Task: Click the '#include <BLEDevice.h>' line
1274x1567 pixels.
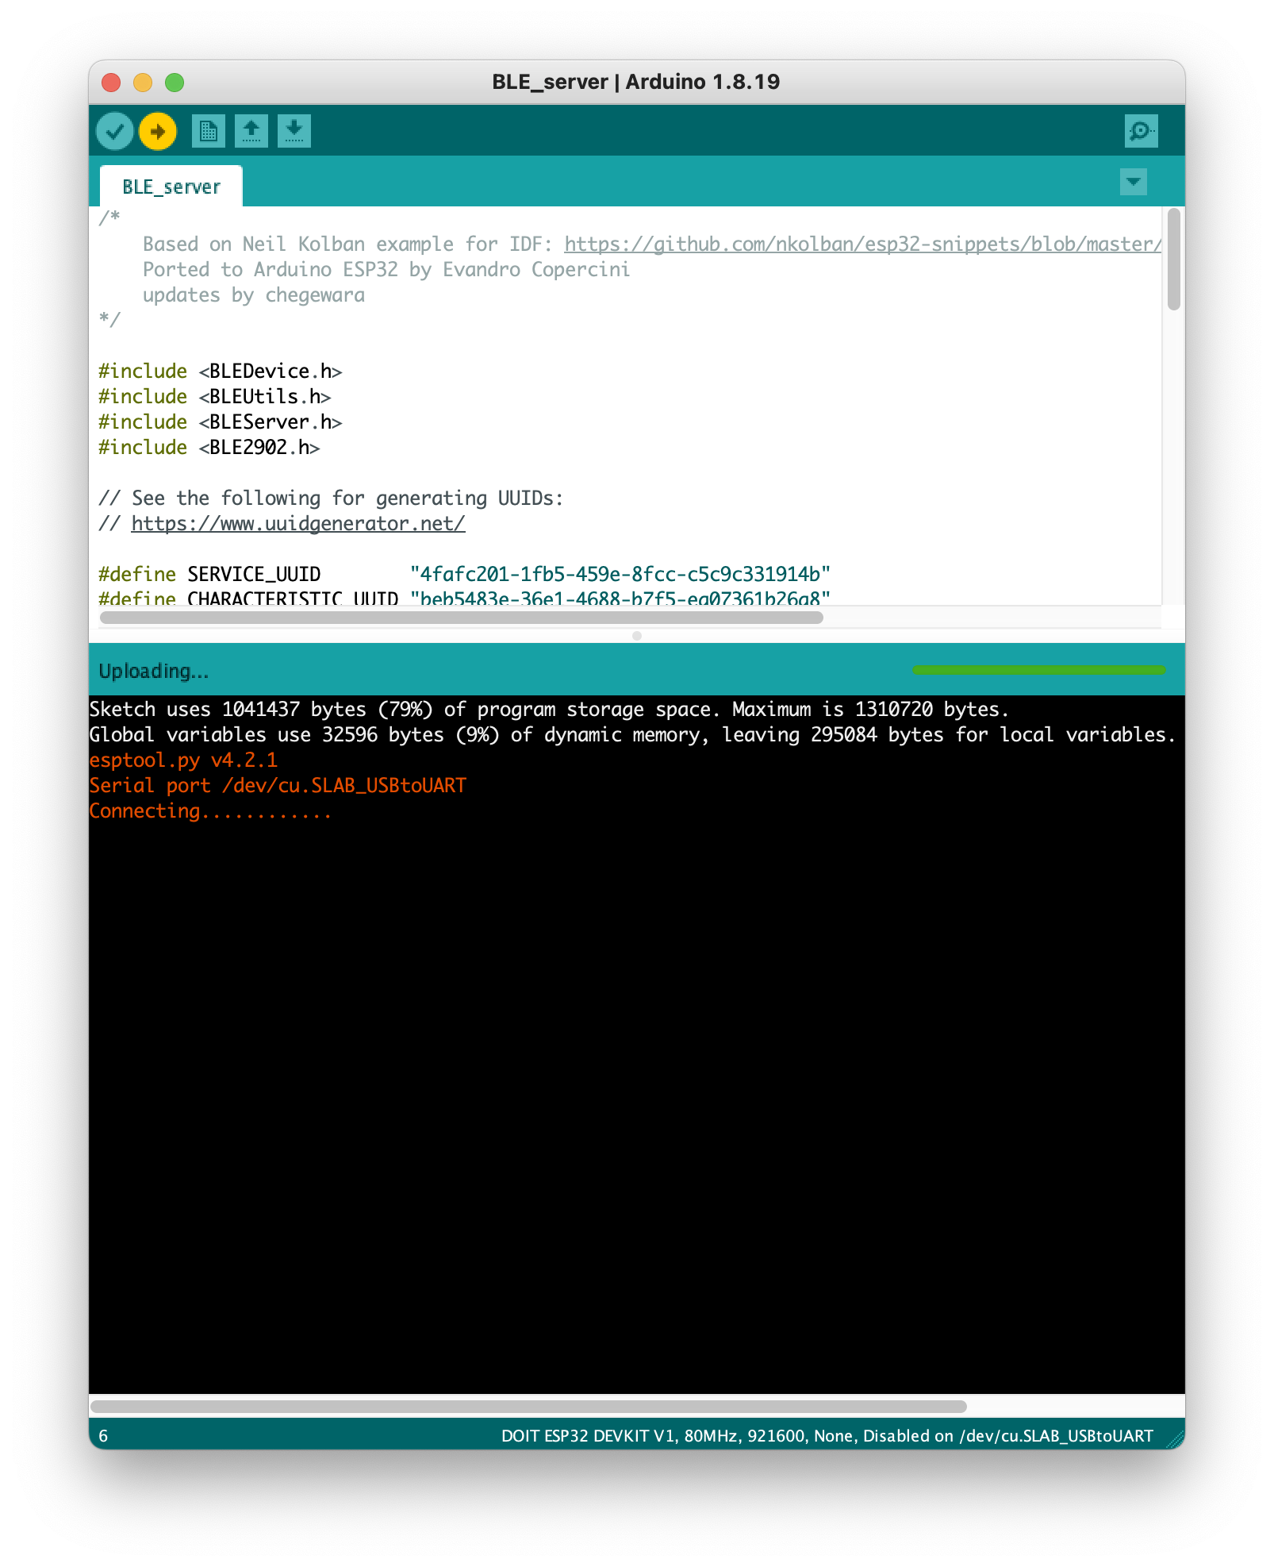Action: click(x=221, y=371)
